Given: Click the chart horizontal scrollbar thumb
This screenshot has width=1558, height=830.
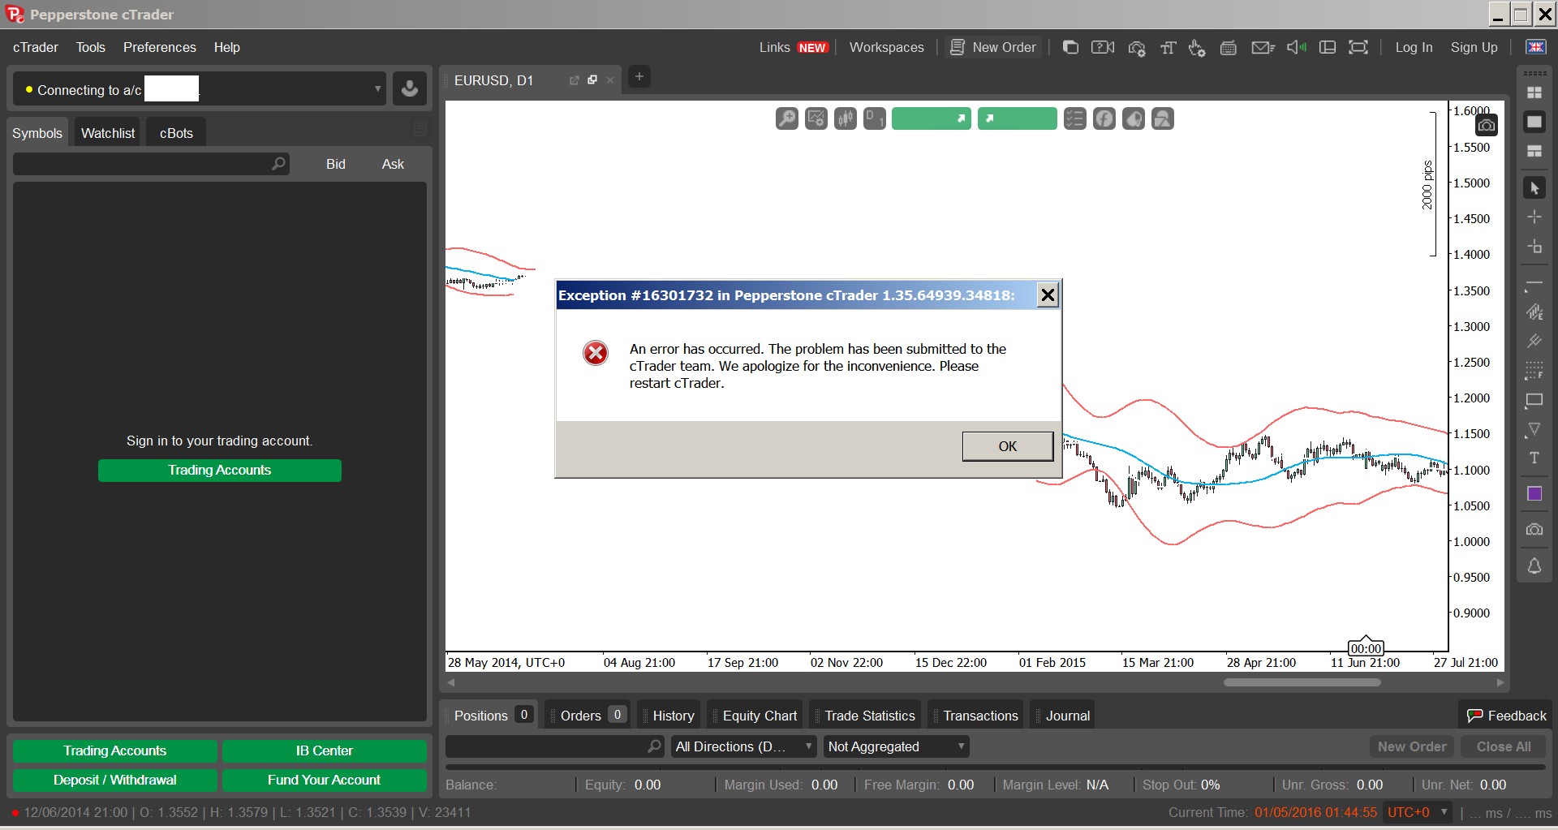Looking at the screenshot, I should (x=1302, y=682).
